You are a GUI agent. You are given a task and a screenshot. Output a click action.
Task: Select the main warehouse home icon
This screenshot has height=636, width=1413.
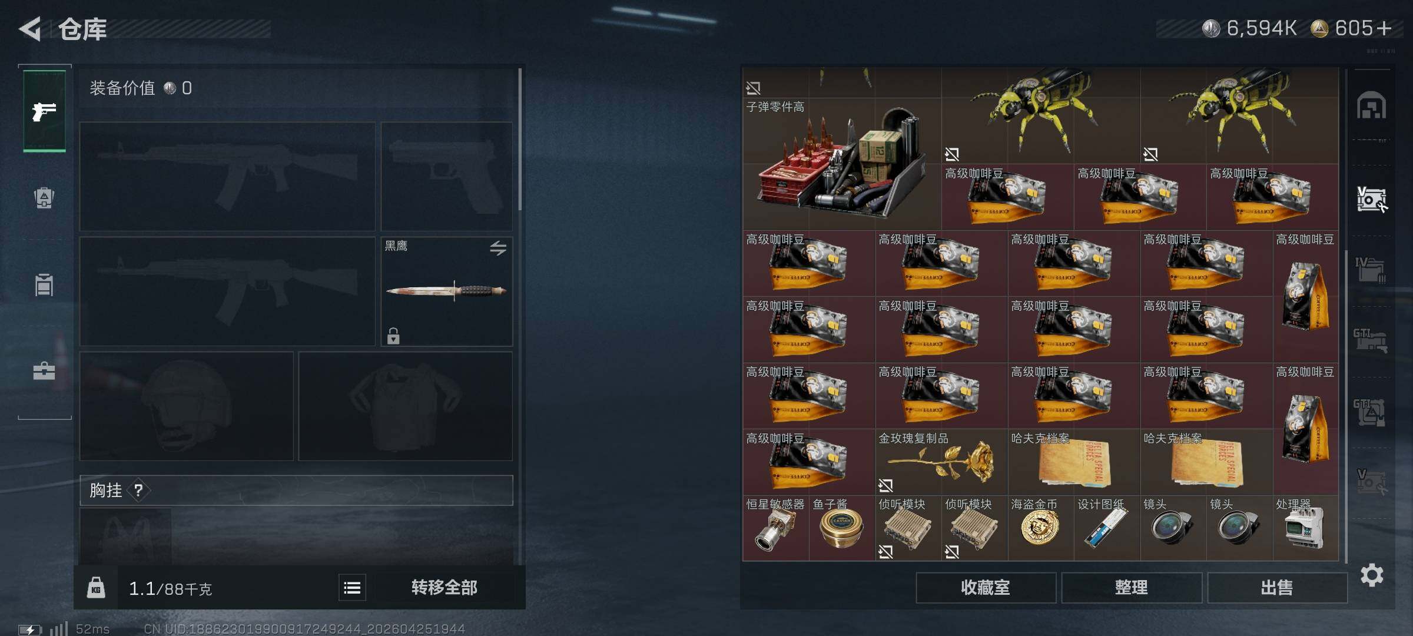(1371, 106)
